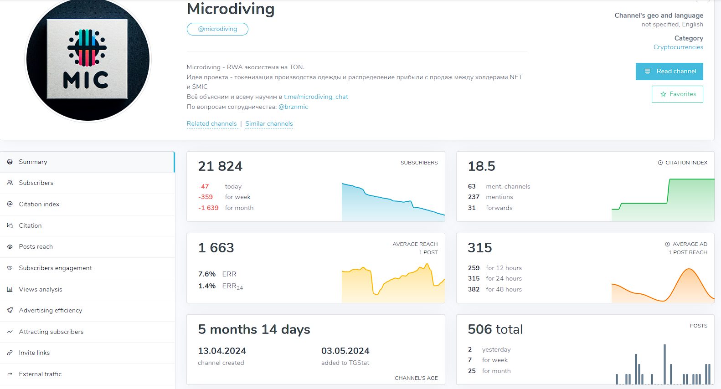The image size is (721, 389).
Task: Click the 13.04.2024 channel created date
Action: point(222,351)
